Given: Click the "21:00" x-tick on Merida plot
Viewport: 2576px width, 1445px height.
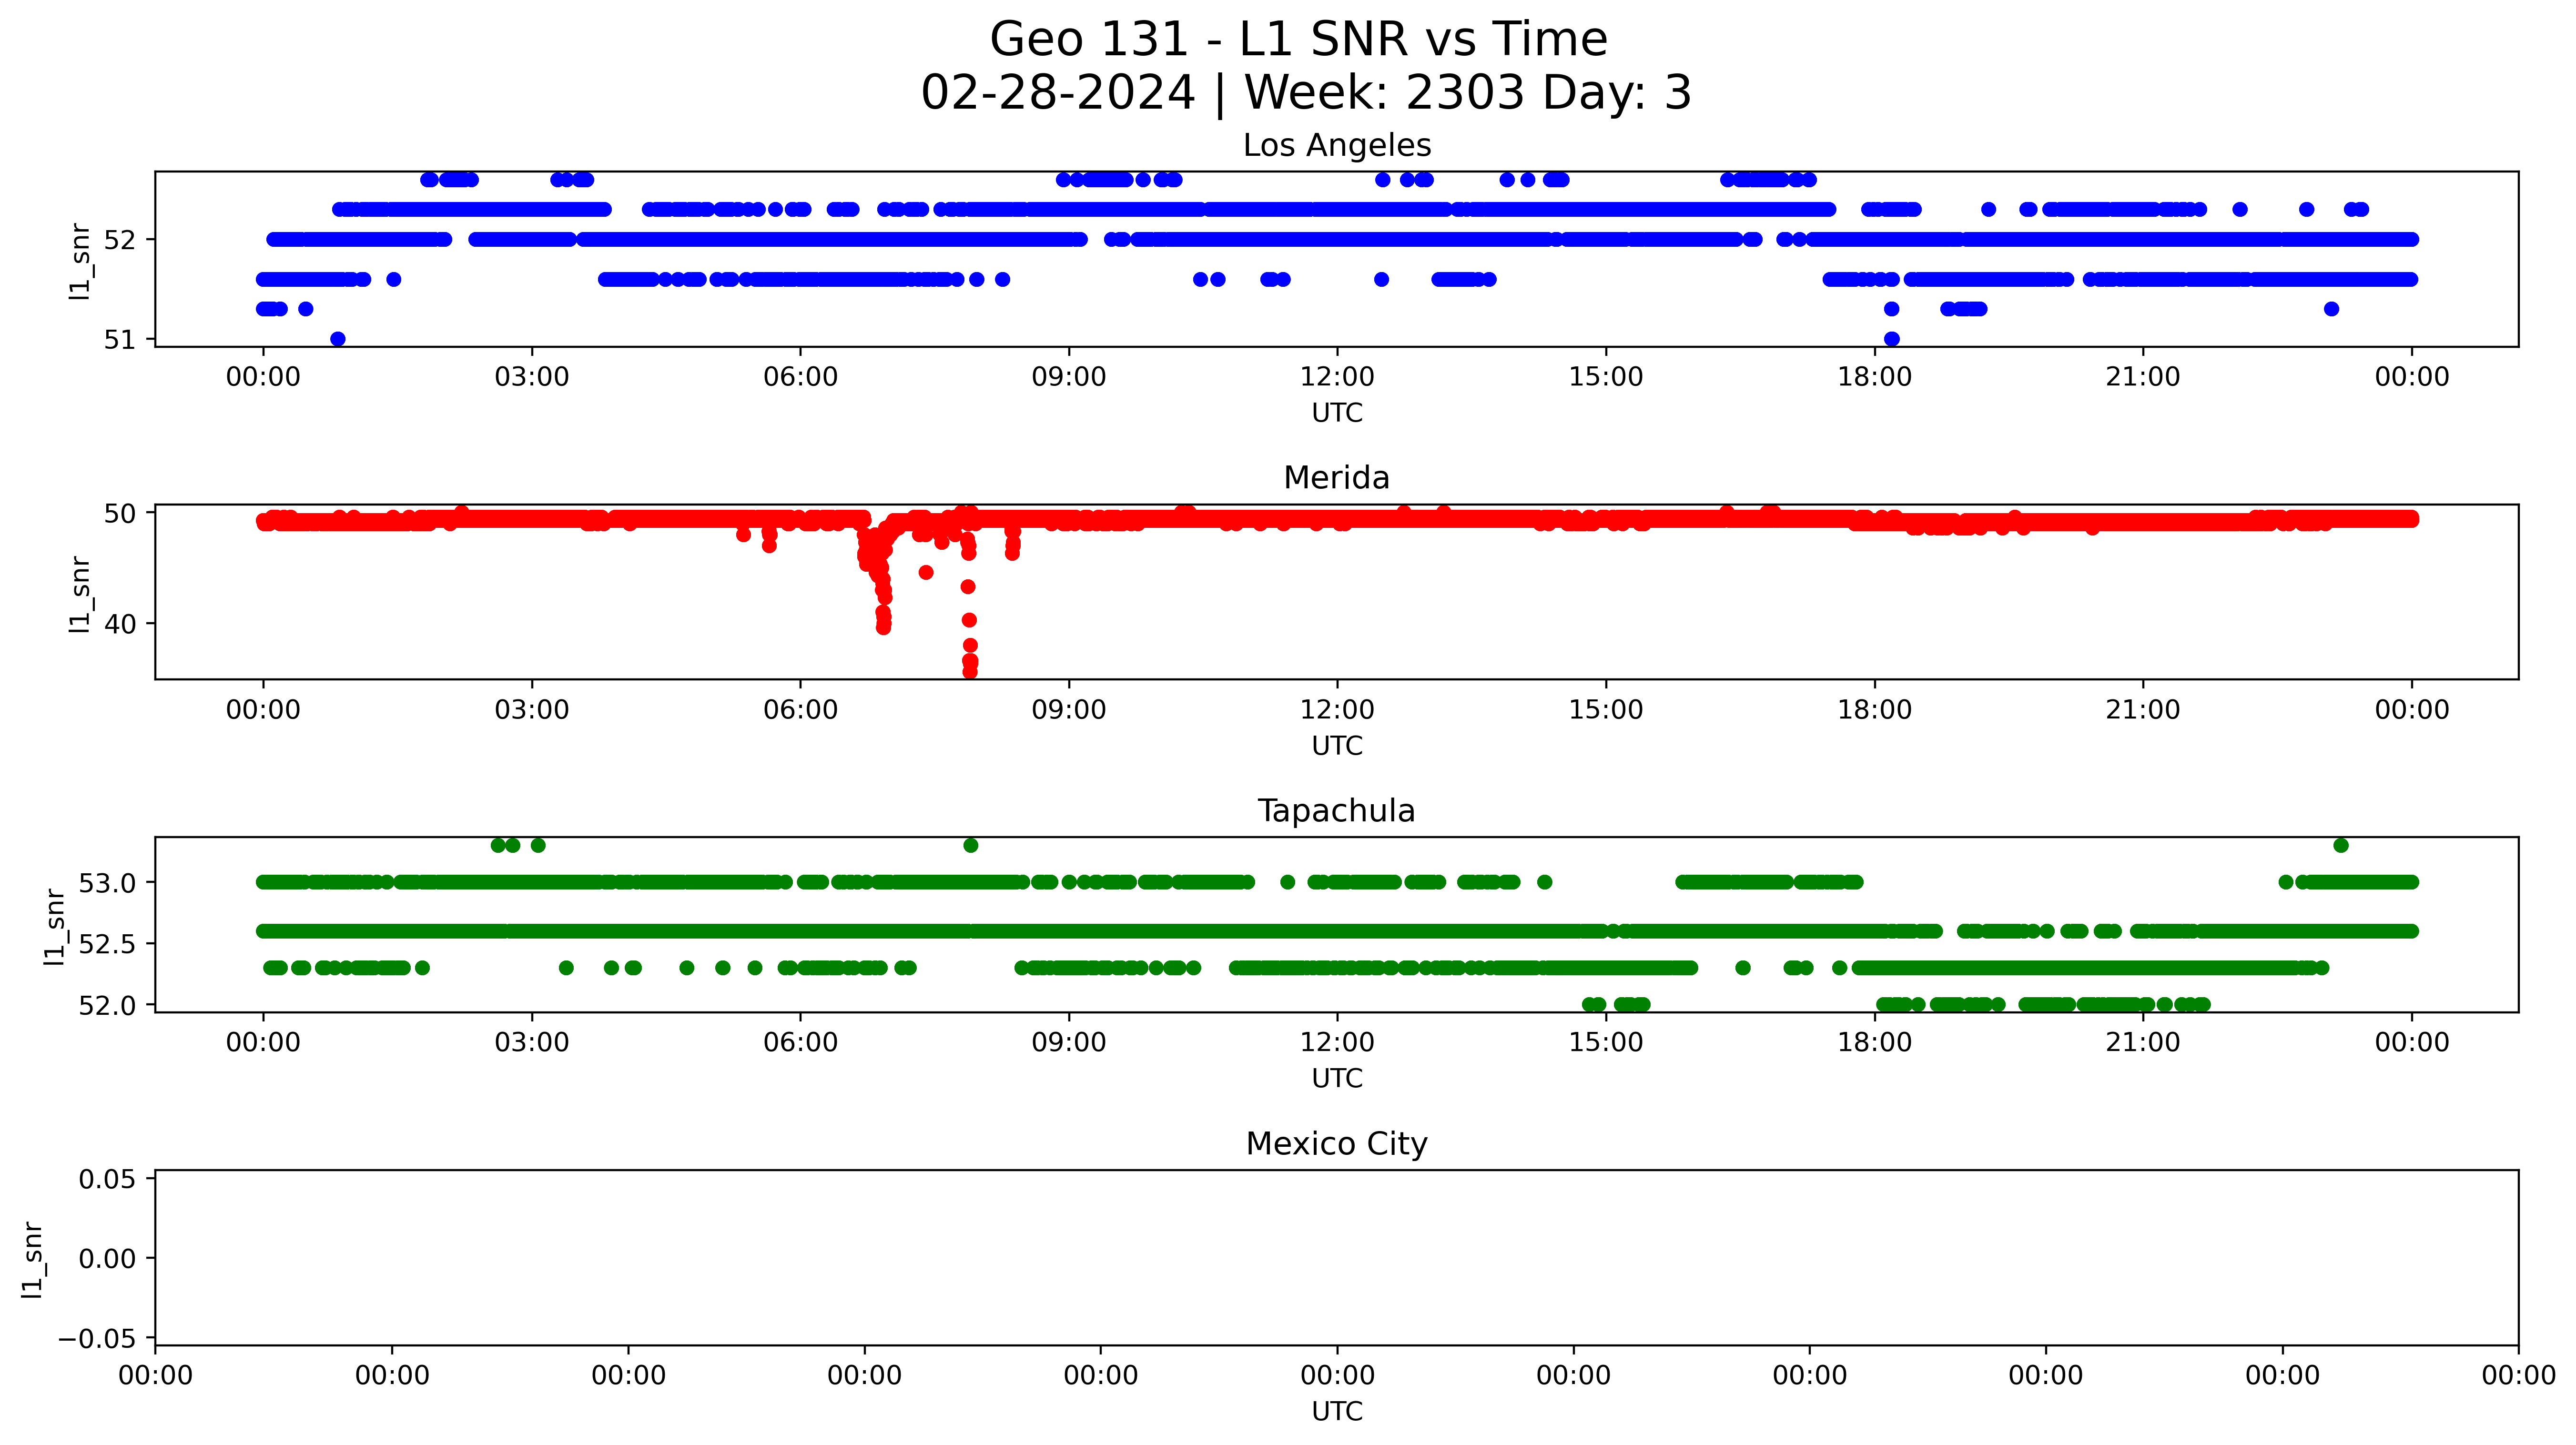Looking at the screenshot, I should point(2143,711).
